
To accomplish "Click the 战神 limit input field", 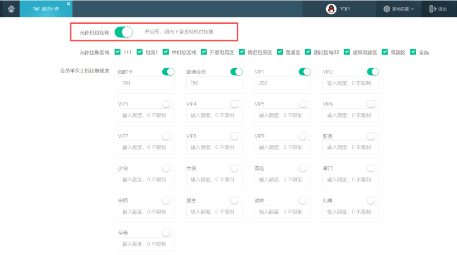I will pos(282,212).
